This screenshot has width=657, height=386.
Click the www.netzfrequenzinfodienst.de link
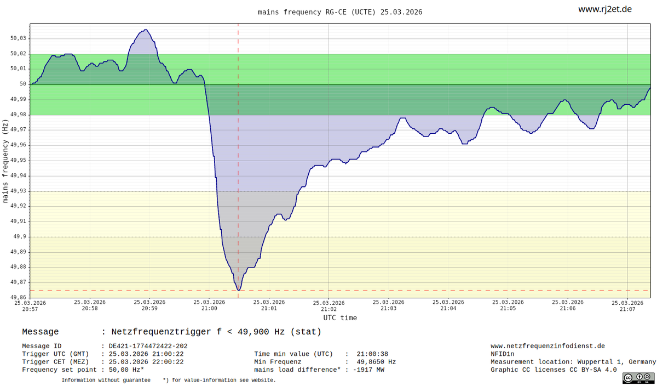[x=547, y=346]
